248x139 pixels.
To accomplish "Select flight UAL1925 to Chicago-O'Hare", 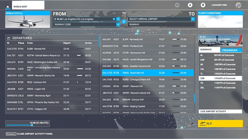I will click(x=148, y=80).
